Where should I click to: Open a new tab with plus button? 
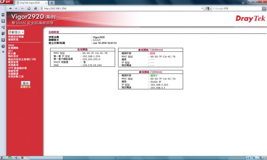tap(52, 3)
